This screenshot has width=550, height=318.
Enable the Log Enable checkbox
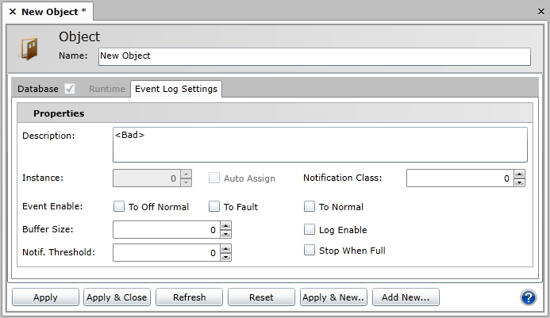point(310,230)
